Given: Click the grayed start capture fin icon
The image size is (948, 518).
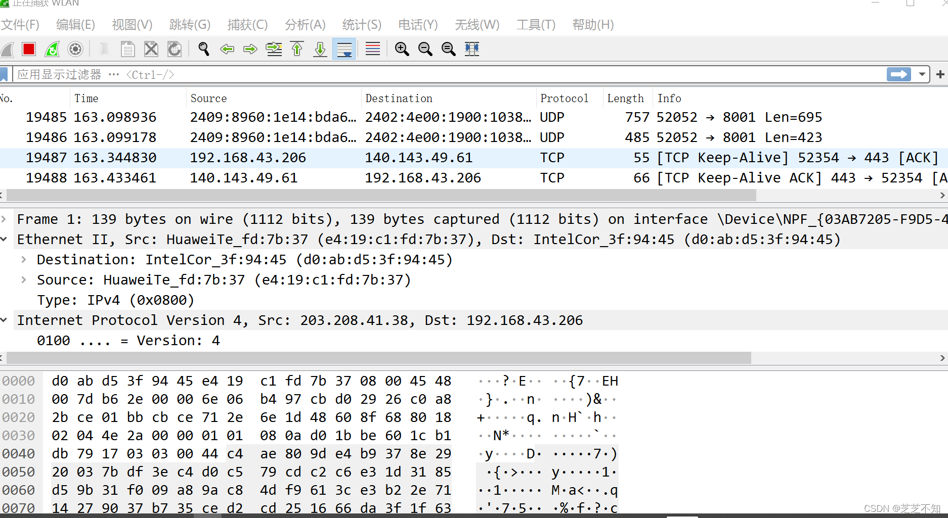Looking at the screenshot, I should point(7,49).
